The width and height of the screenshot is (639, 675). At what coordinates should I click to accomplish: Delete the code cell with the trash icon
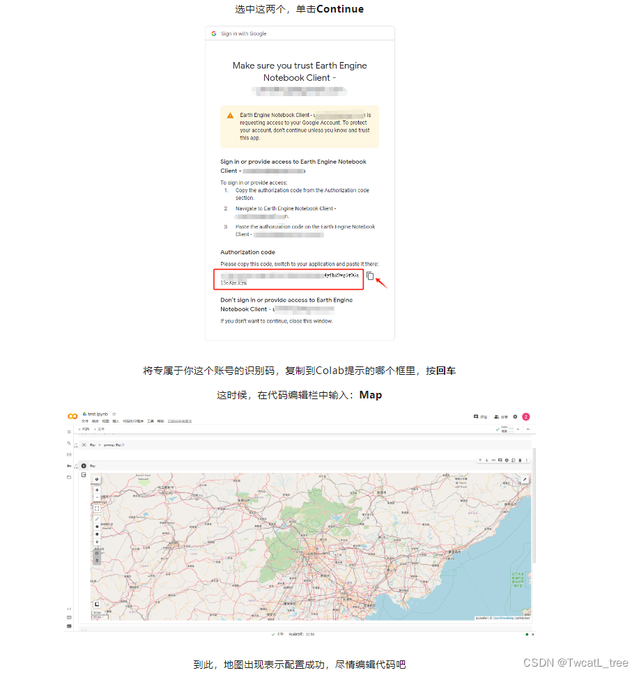click(x=521, y=460)
